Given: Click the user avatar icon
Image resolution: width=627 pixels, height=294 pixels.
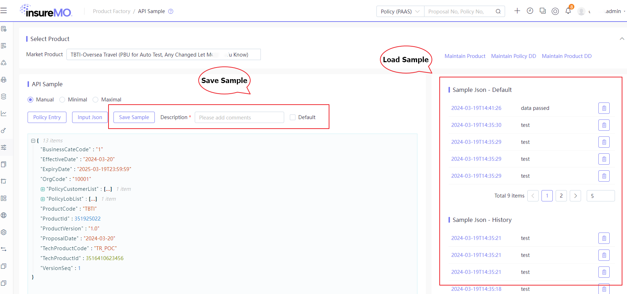Looking at the screenshot, I should pyautogui.click(x=581, y=11).
